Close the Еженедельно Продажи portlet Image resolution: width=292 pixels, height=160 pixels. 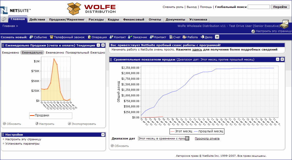(103, 45)
